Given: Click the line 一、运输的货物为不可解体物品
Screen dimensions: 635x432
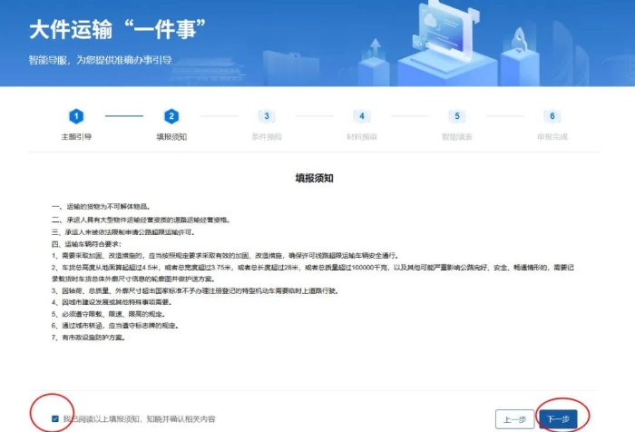Looking at the screenshot, I should tap(102, 207).
